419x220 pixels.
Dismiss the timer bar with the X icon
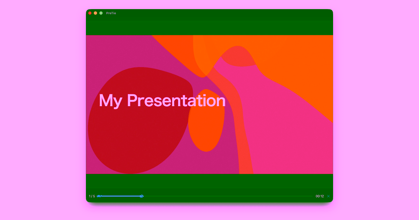328,196
